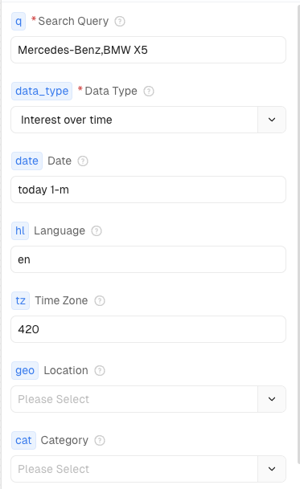Open the Category dropdown chevron
This screenshot has width=300, height=489.
tap(272, 469)
